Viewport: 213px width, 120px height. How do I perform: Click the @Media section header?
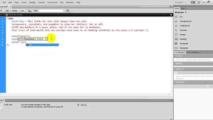coord(193,64)
